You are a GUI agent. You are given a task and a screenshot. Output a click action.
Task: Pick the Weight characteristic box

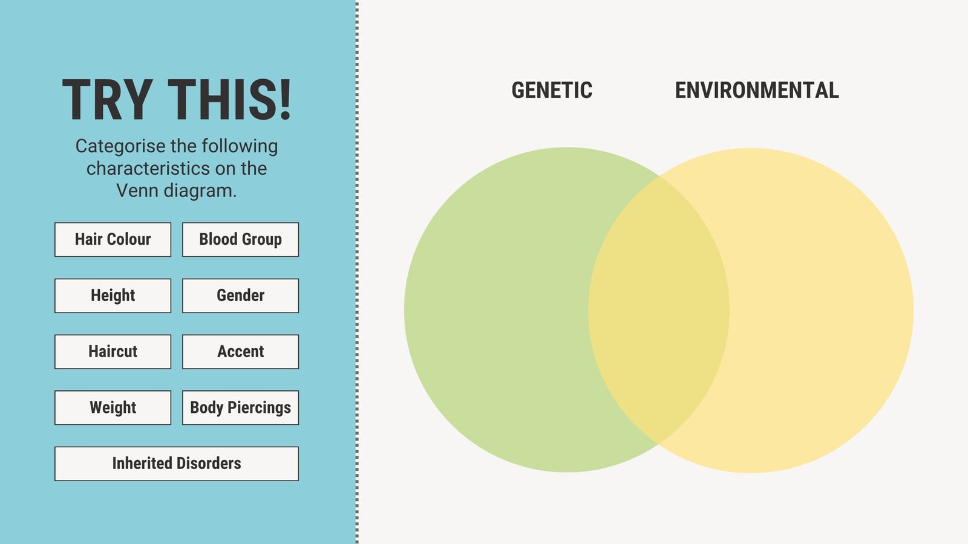point(113,407)
